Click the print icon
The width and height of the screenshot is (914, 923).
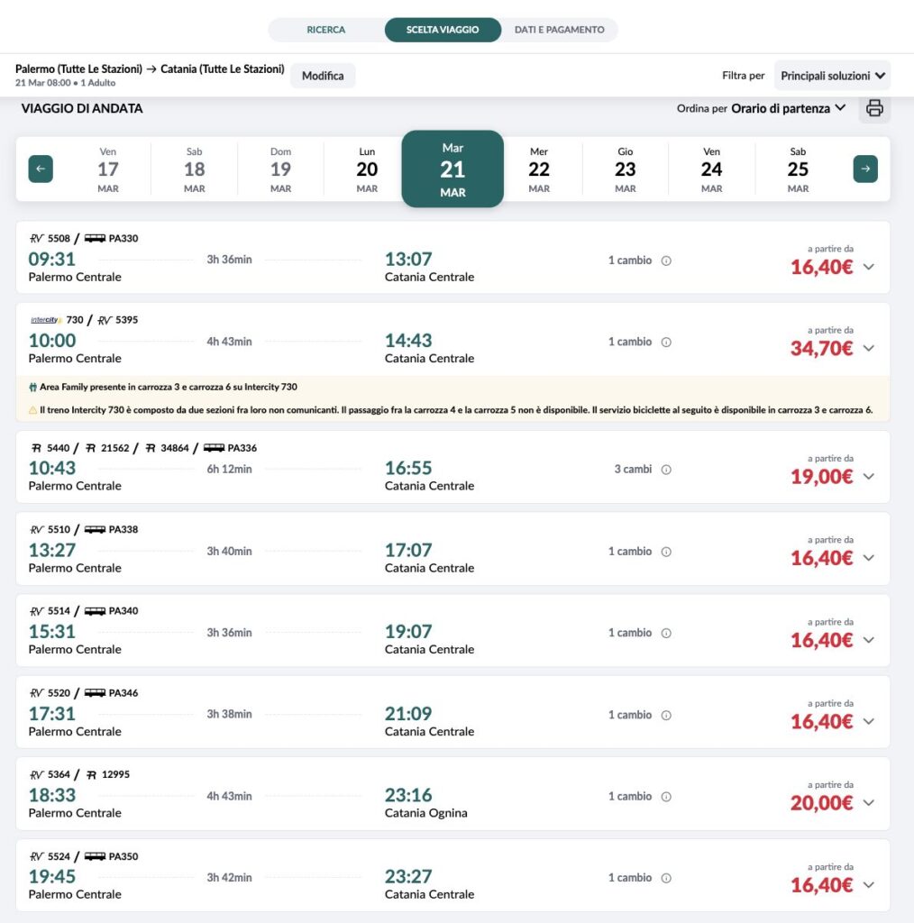[x=873, y=109]
